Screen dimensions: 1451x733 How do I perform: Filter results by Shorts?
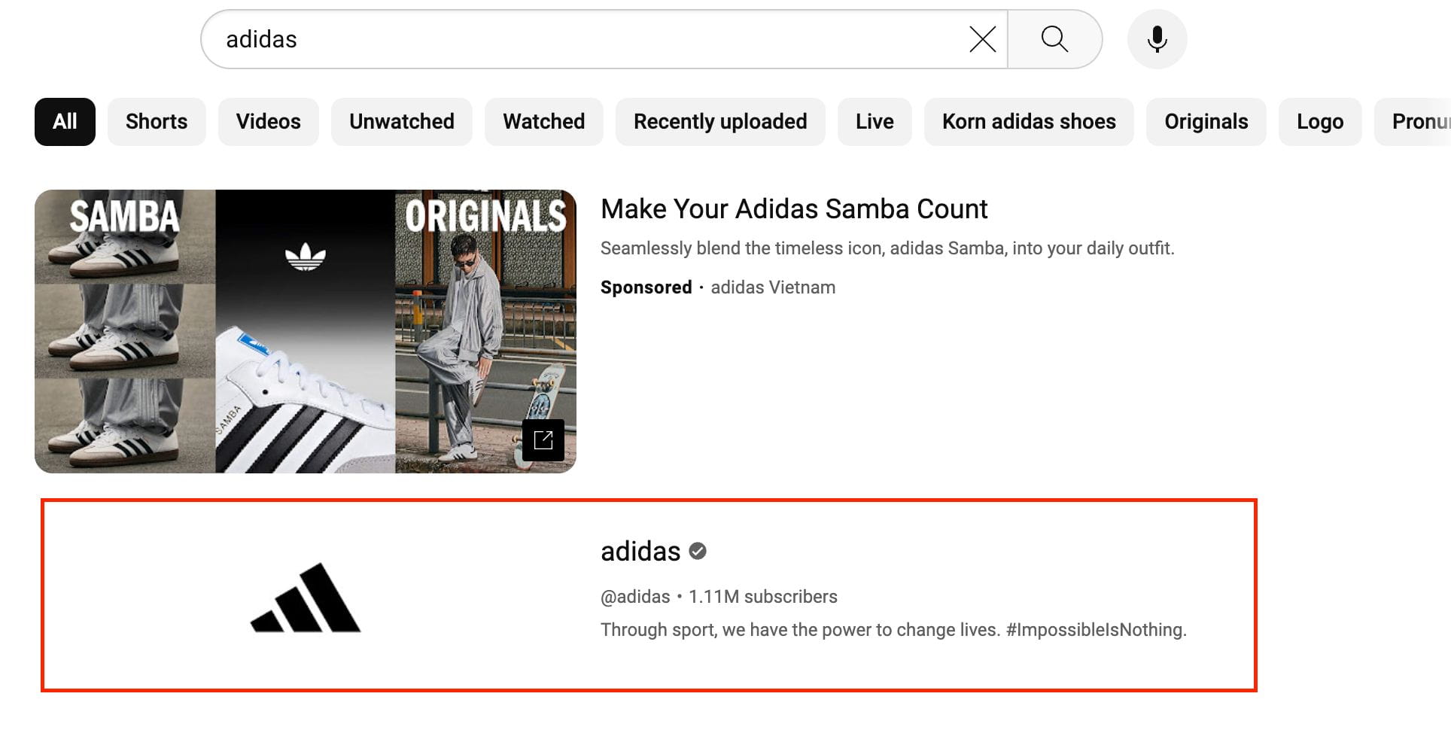coord(157,122)
